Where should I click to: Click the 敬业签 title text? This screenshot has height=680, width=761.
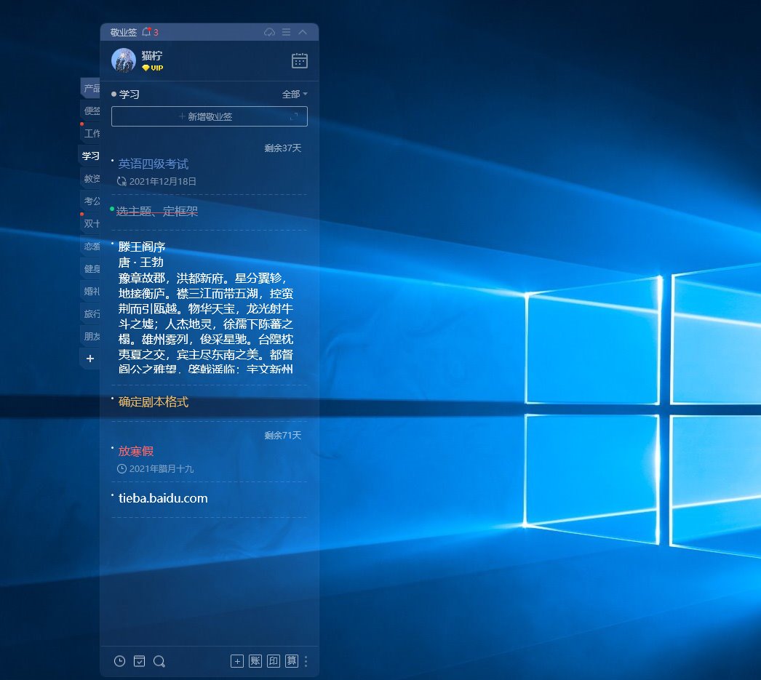(123, 32)
